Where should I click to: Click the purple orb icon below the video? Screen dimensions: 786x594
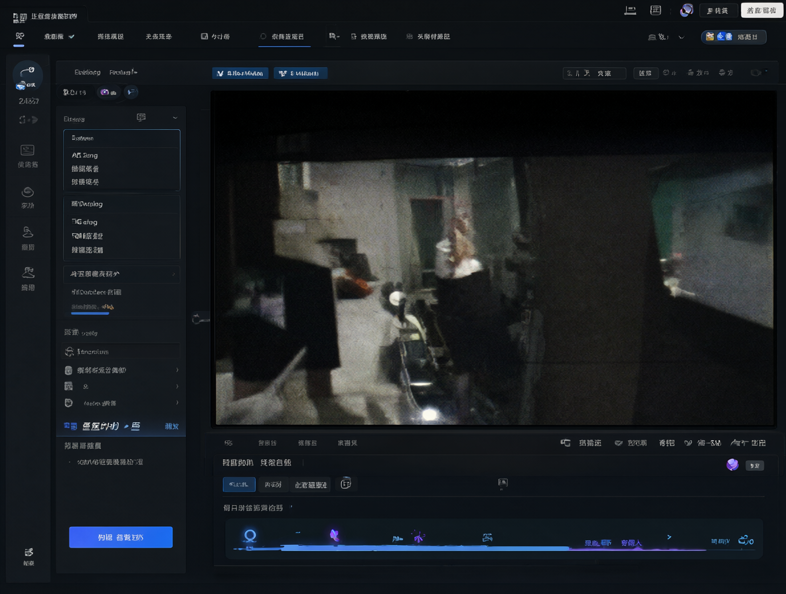coord(732,465)
